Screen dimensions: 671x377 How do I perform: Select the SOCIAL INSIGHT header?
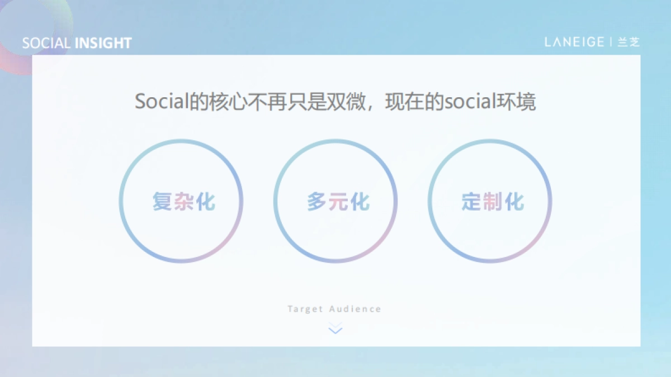(77, 42)
